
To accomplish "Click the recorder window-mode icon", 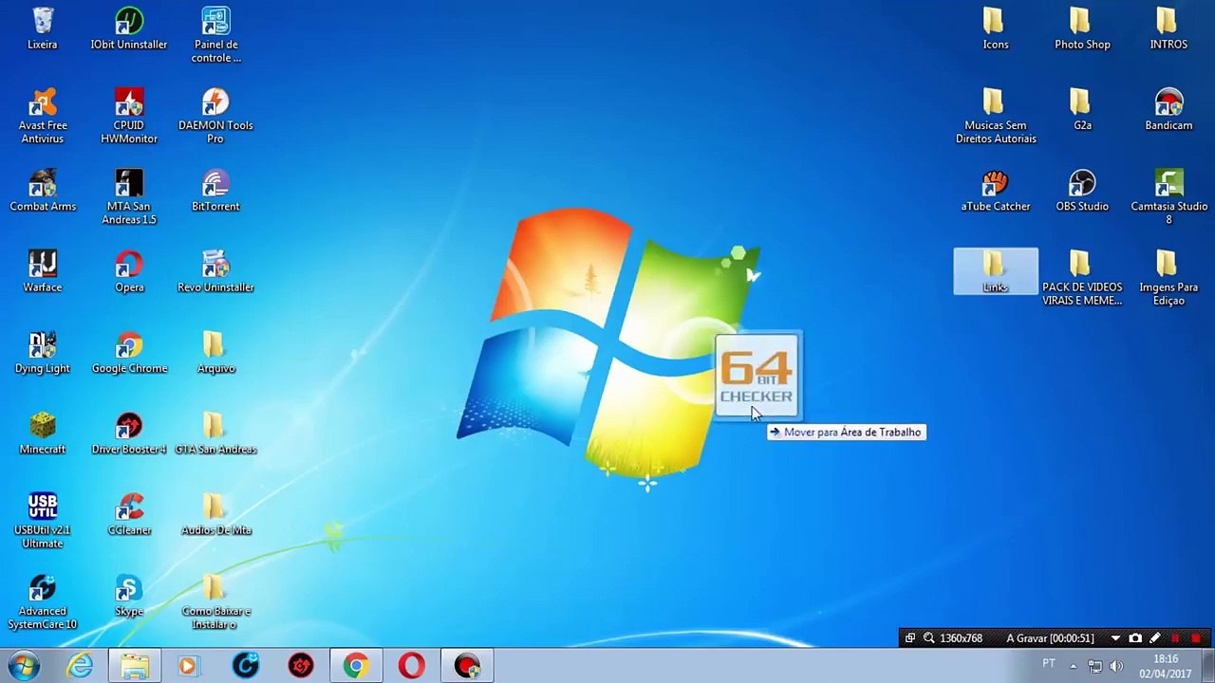I will click(909, 638).
